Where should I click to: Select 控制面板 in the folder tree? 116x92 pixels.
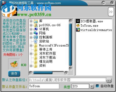(46, 37)
